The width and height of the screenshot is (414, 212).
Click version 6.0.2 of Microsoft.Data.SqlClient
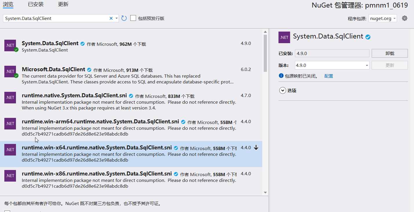click(246, 70)
